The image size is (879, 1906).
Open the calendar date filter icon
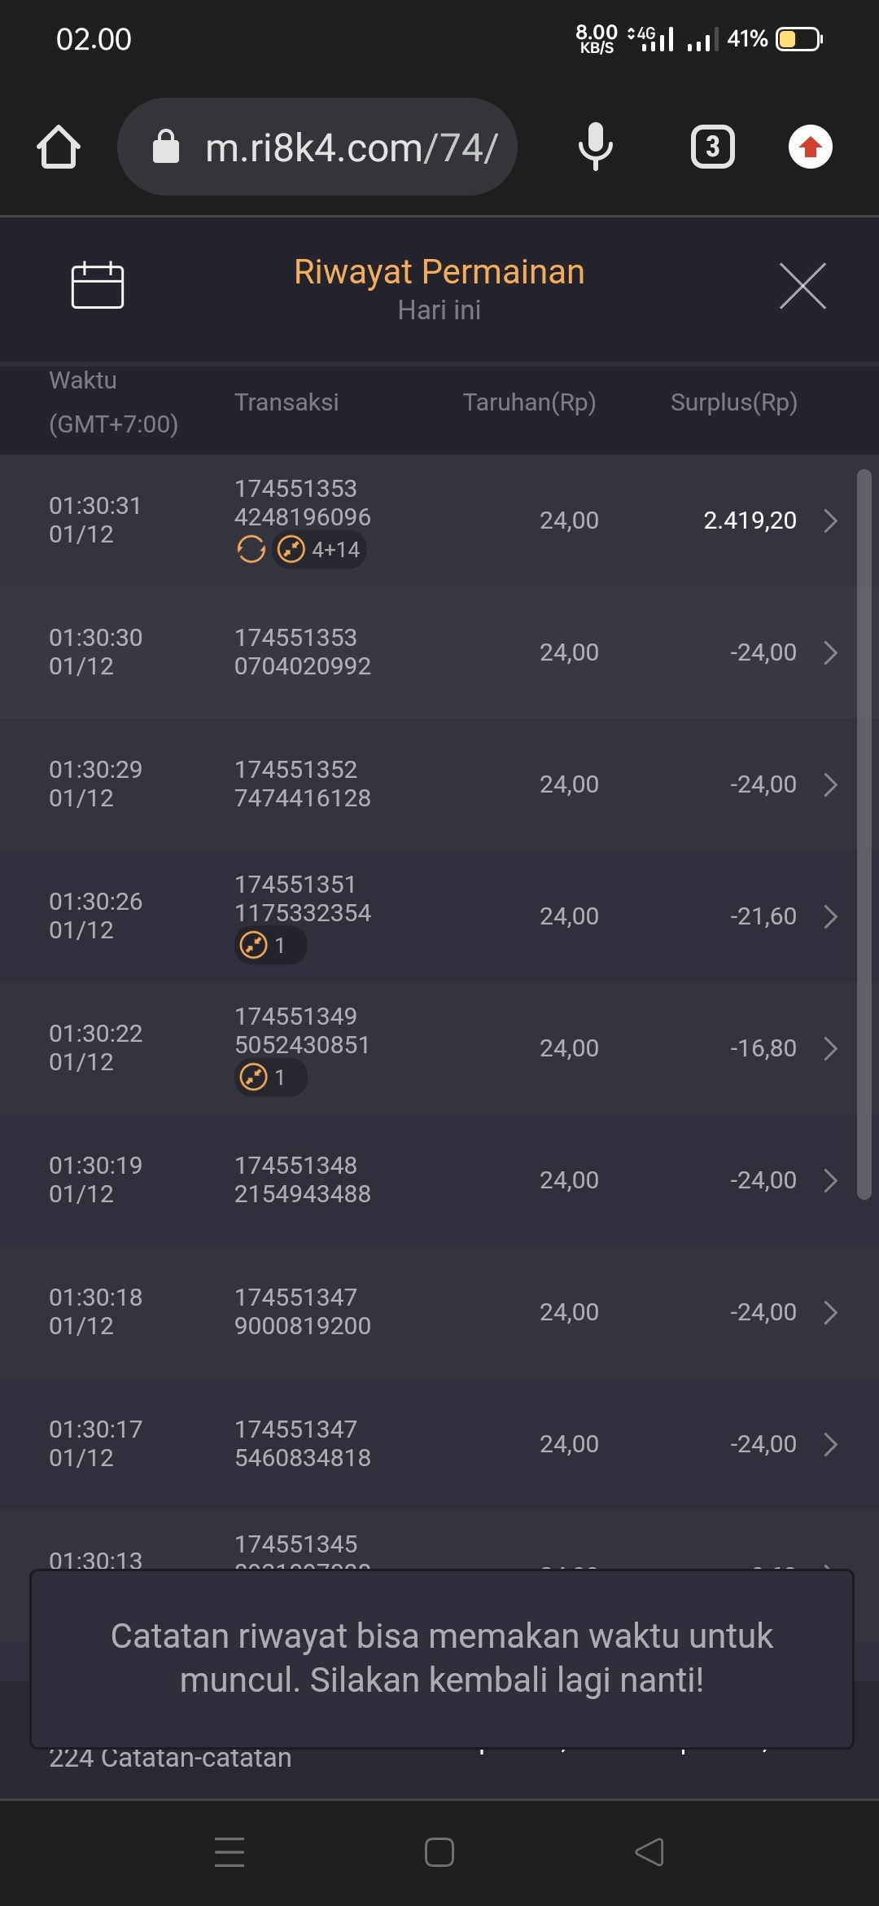pyautogui.click(x=98, y=286)
